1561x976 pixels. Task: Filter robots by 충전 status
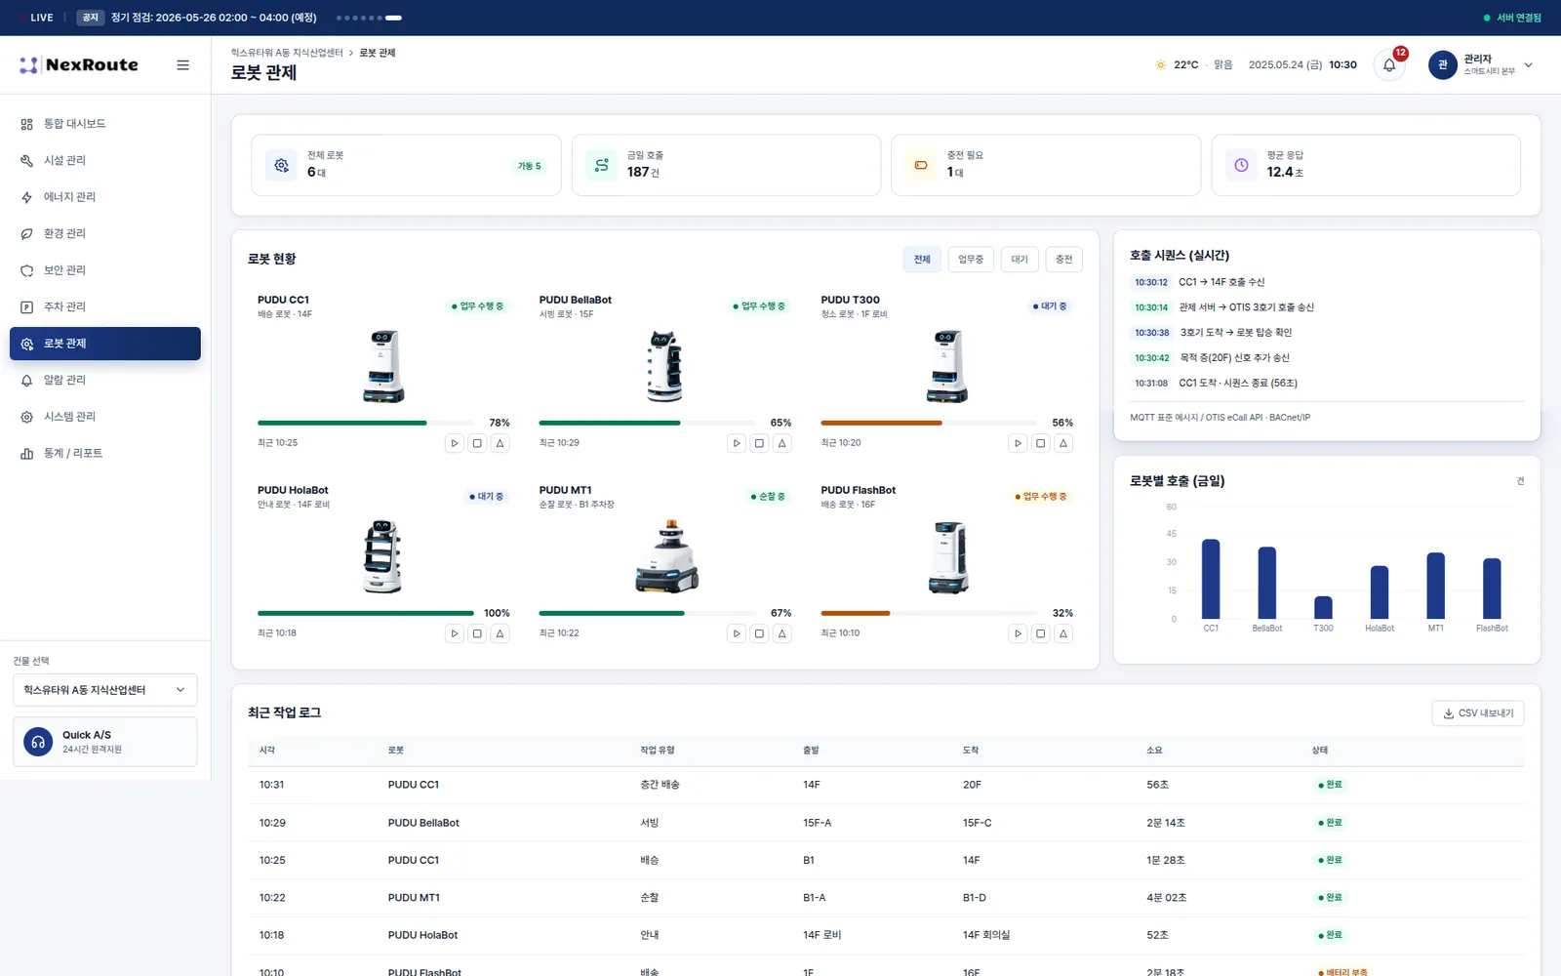tap(1064, 260)
